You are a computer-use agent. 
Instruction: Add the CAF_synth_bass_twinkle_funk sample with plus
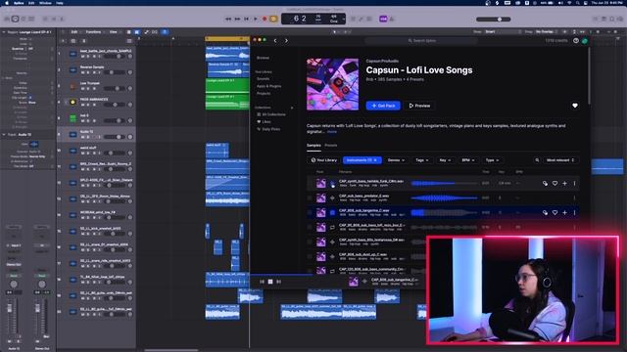coord(564,183)
